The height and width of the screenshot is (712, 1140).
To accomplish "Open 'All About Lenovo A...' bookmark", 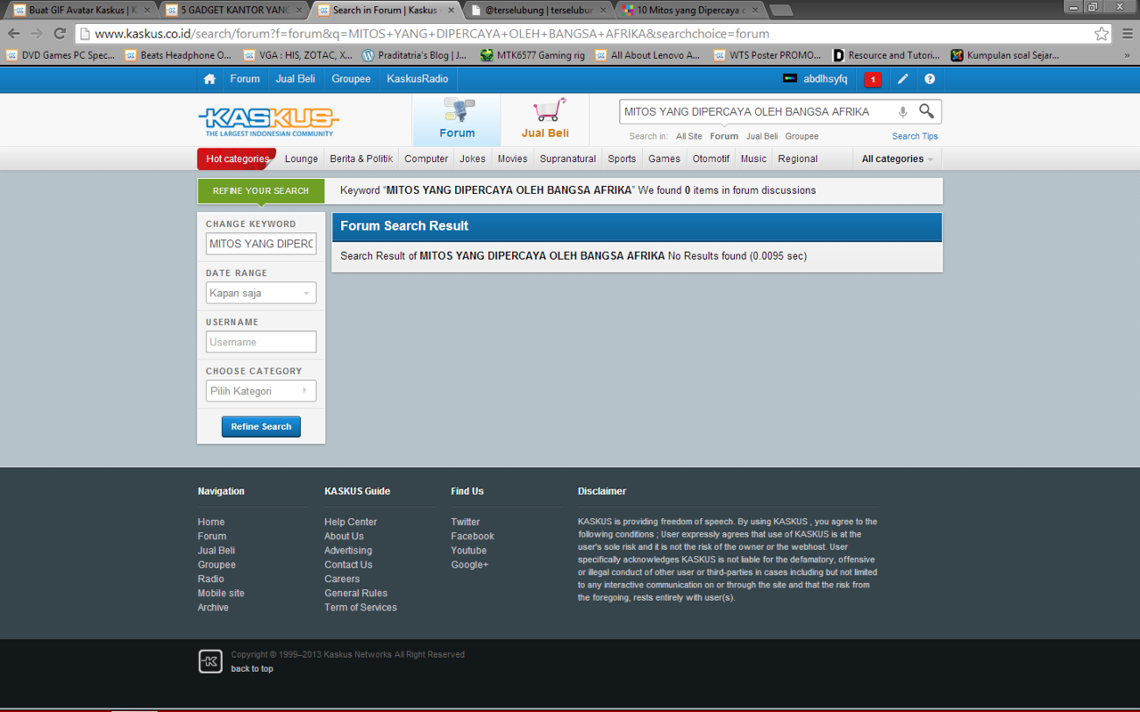I will pos(647,55).
